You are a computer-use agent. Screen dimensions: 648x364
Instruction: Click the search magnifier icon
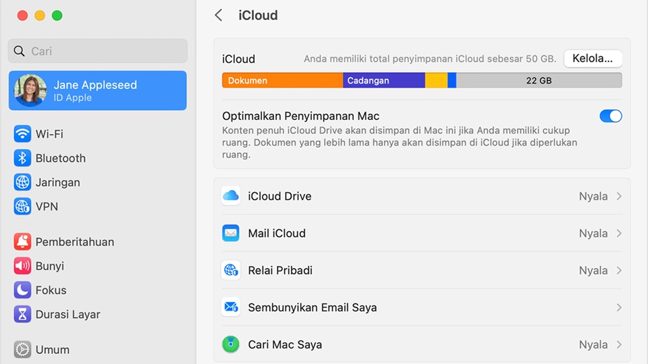(19, 51)
